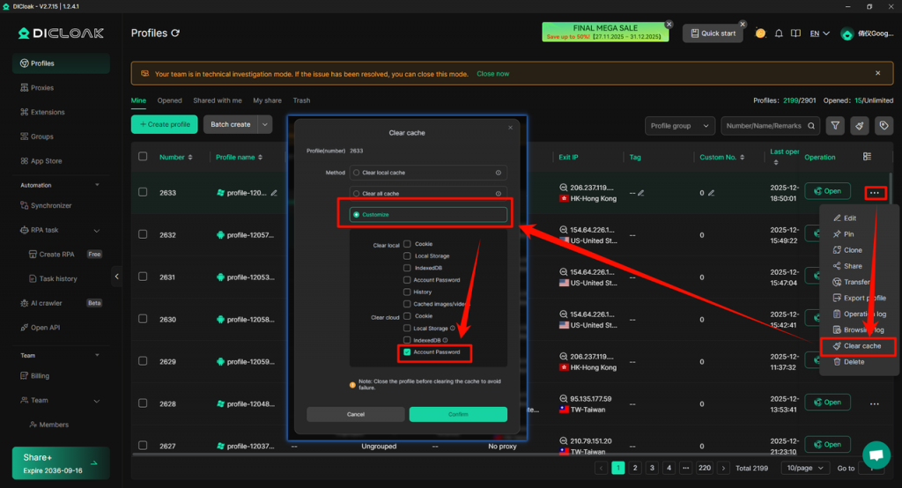
Task: Click the three-dots menu for profile 2628
Action: coord(874,403)
